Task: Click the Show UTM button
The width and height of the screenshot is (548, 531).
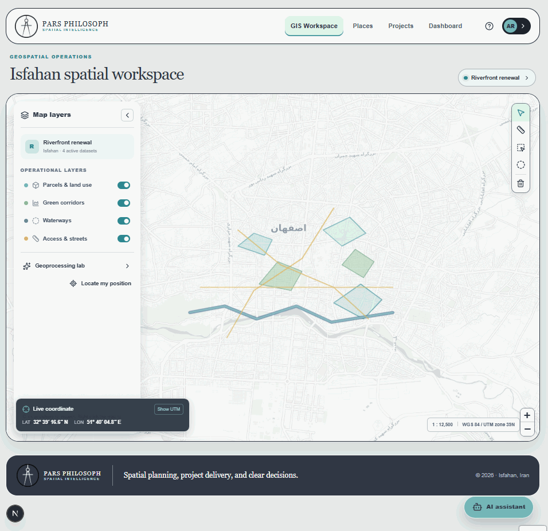Action: [169, 409]
